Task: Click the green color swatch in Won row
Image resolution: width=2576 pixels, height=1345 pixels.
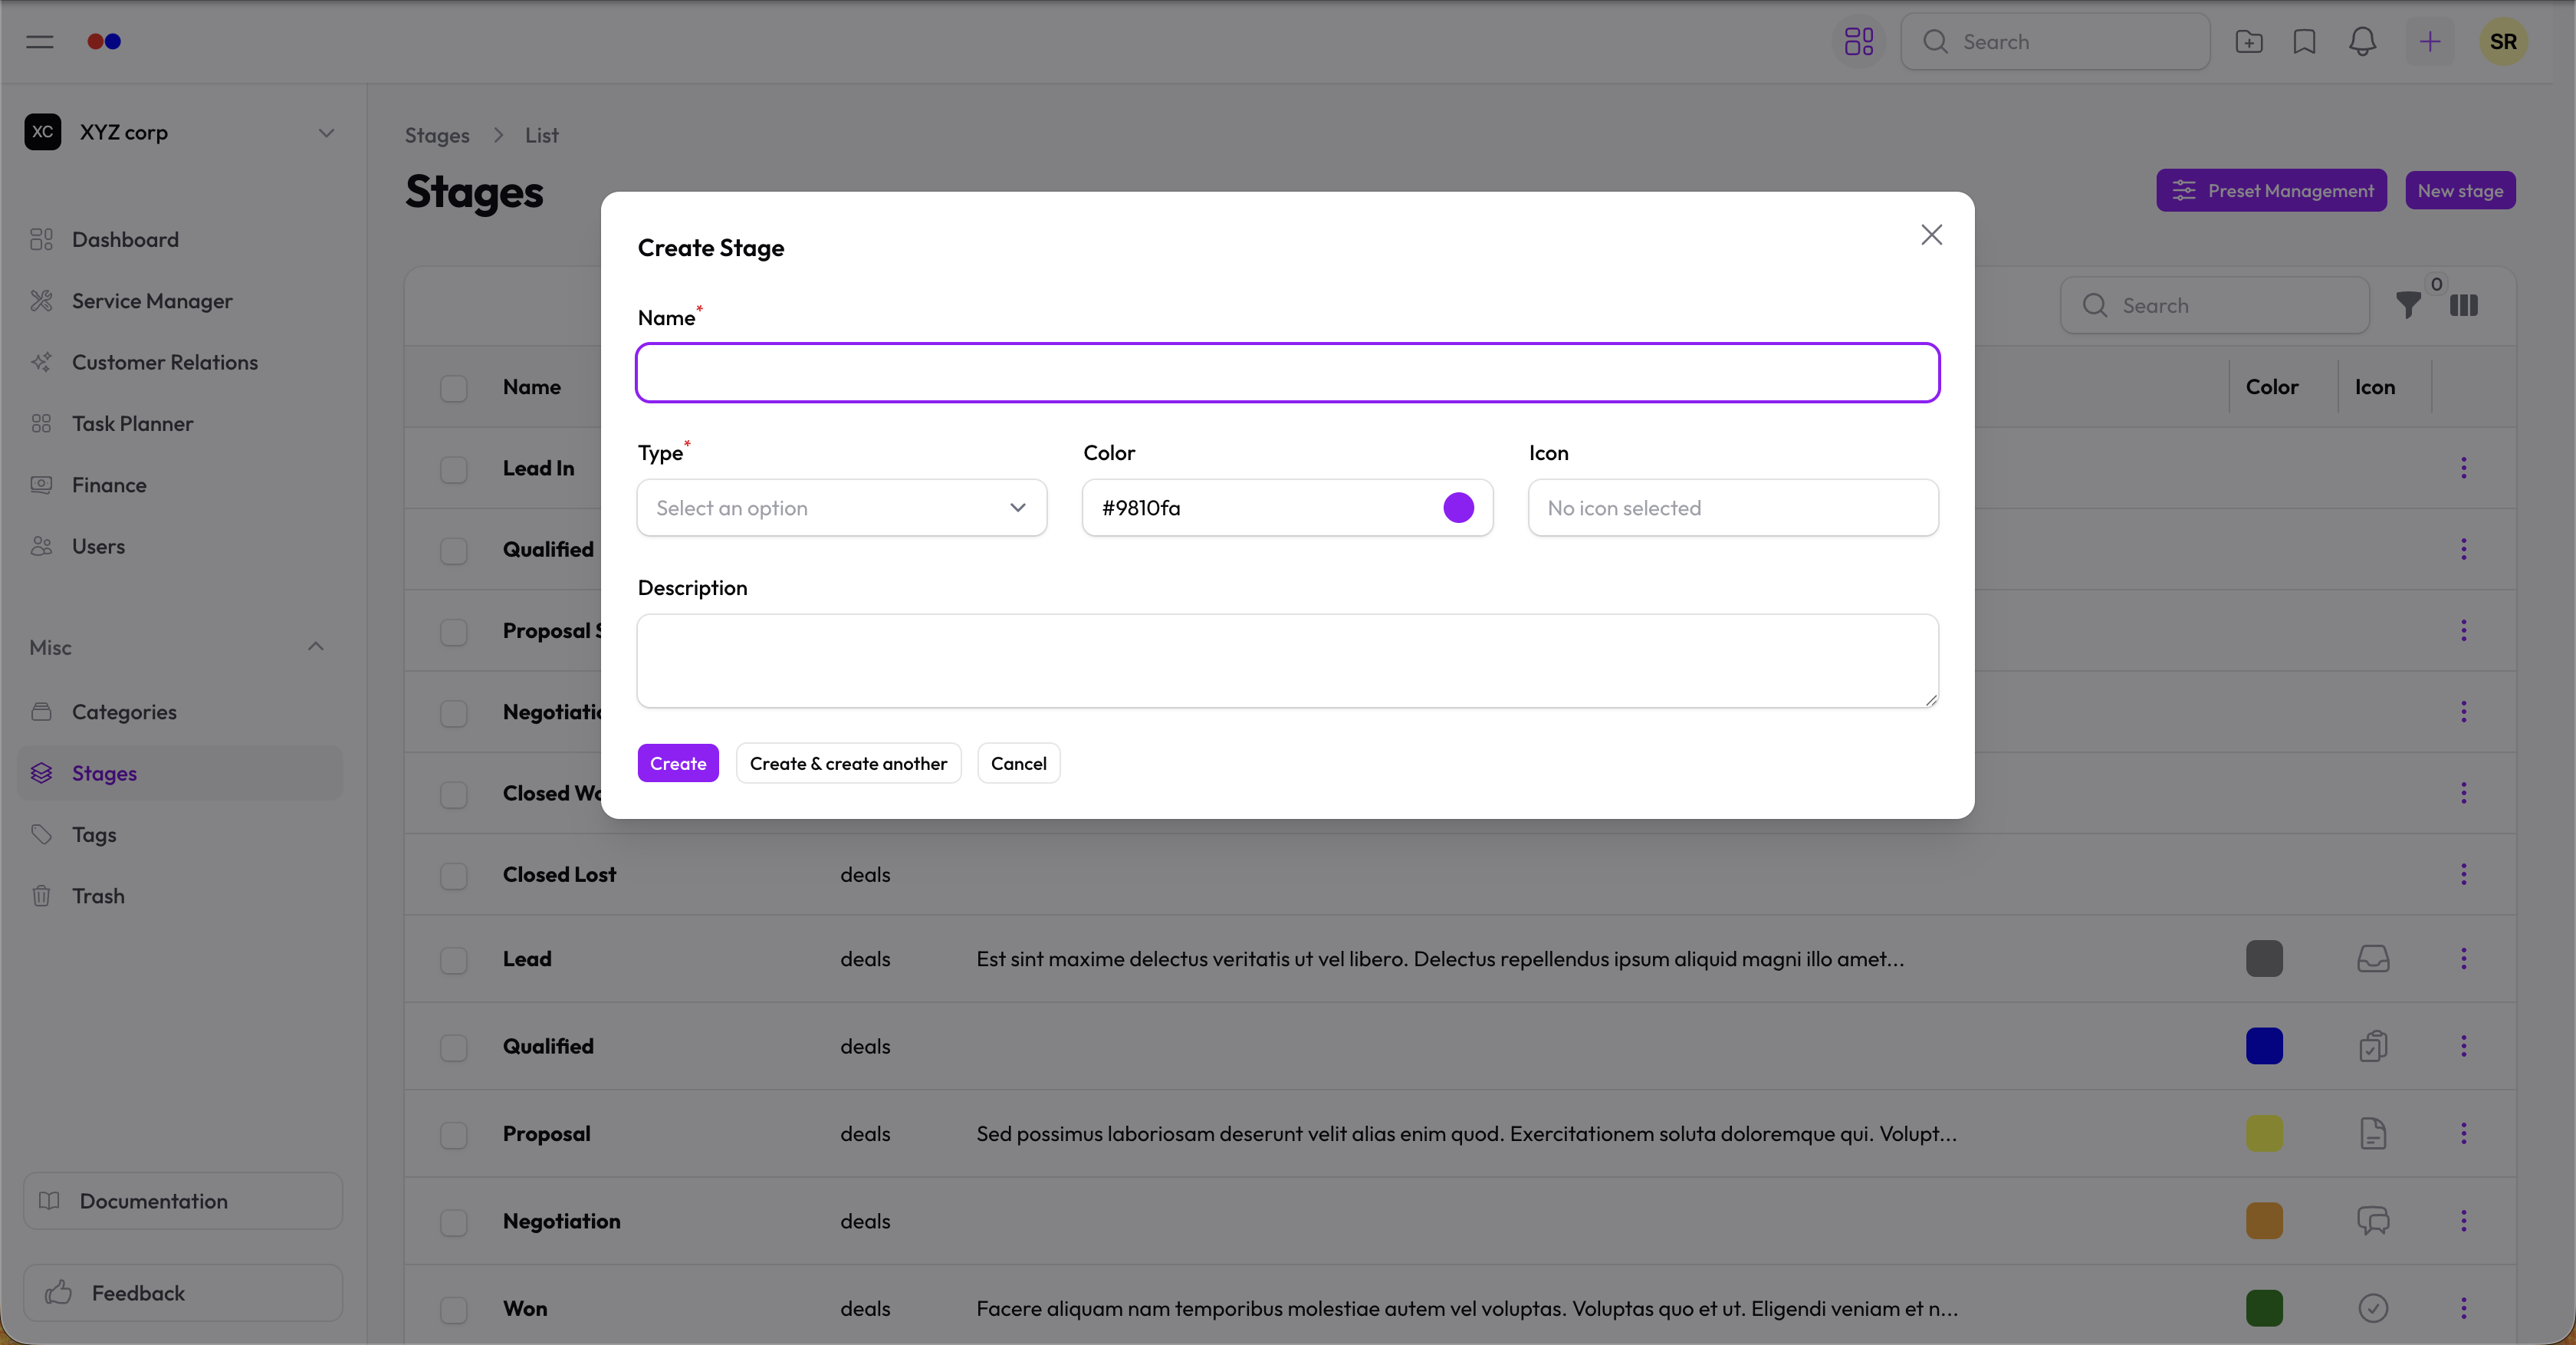Action: click(2264, 1307)
